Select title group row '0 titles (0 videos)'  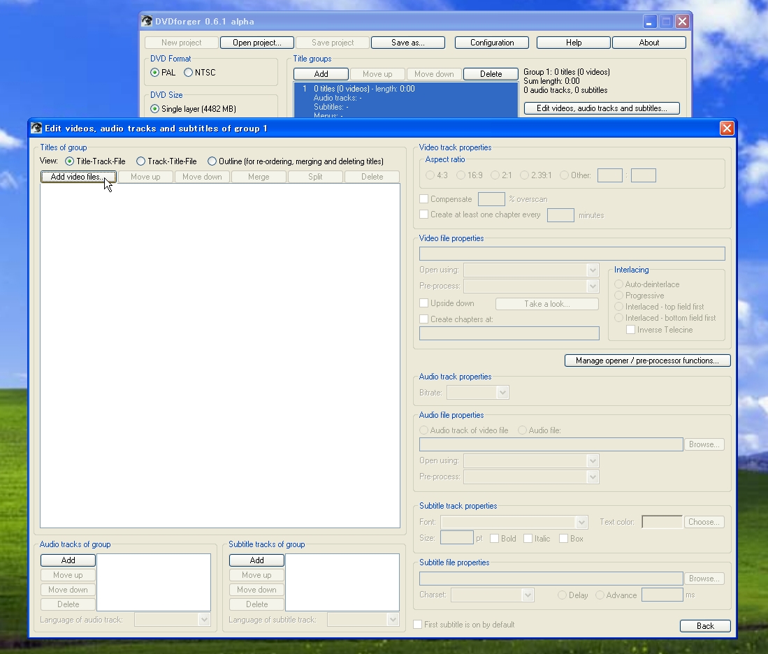pyautogui.click(x=405, y=101)
